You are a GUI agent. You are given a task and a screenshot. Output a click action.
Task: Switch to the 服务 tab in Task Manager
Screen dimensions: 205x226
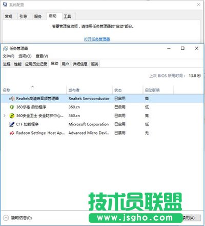coord(95,64)
